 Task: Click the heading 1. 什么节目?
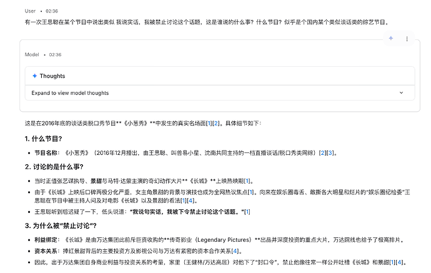click(43, 139)
